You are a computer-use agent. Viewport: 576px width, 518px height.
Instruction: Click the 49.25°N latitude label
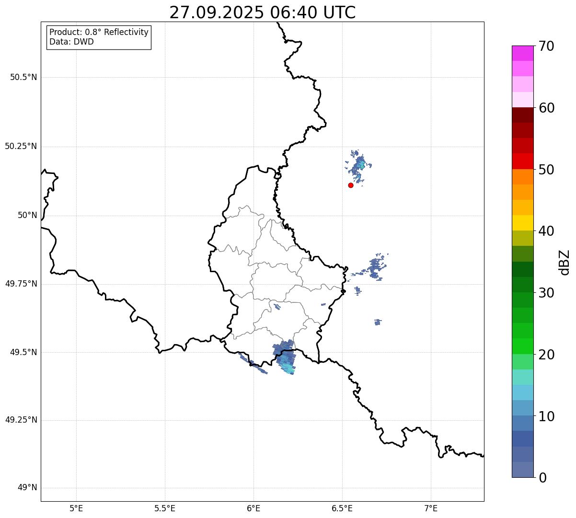[x=21, y=420]
